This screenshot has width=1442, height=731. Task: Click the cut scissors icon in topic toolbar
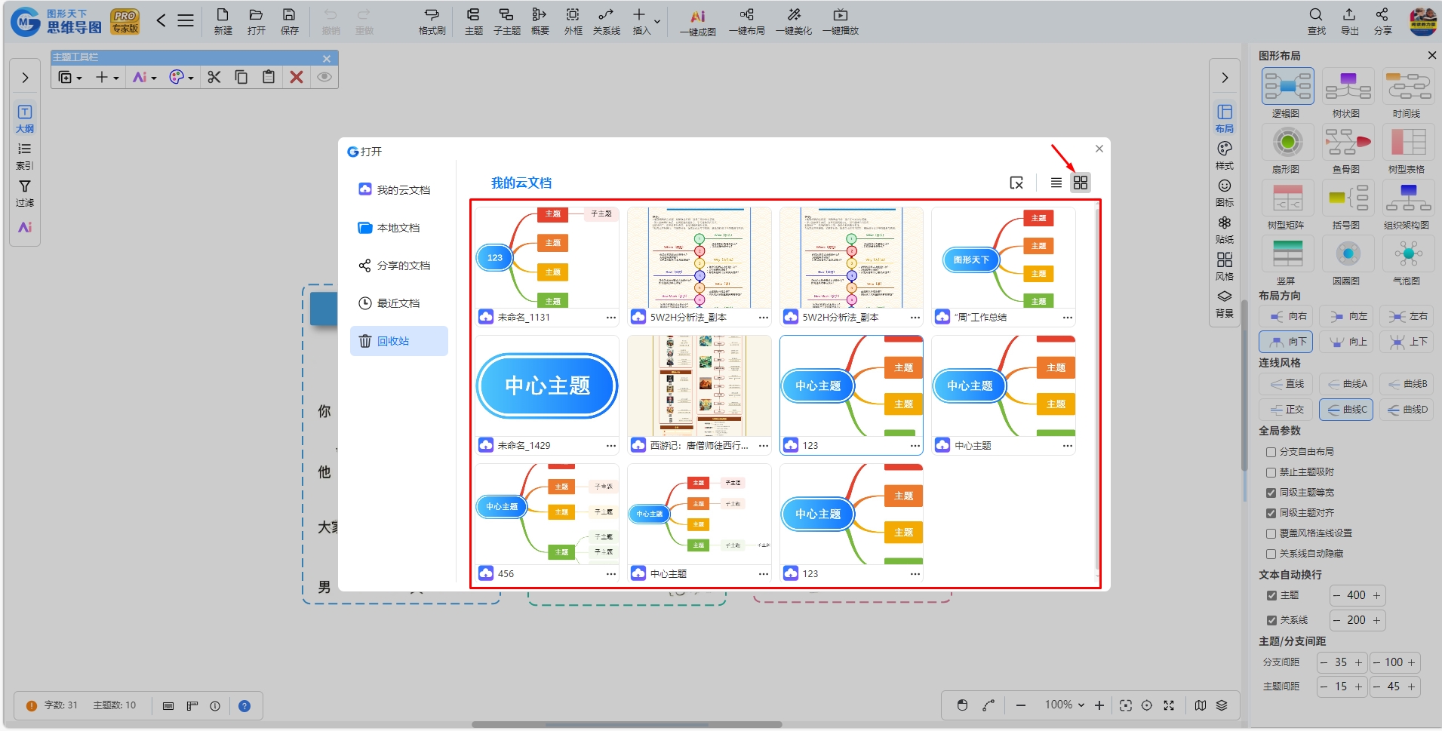click(x=214, y=77)
